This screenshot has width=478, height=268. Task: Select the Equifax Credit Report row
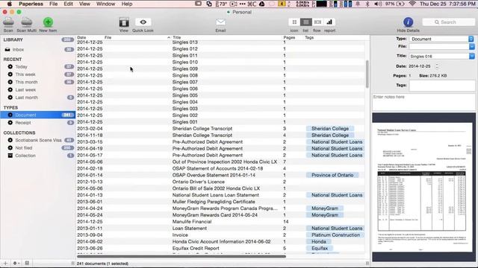220,248
